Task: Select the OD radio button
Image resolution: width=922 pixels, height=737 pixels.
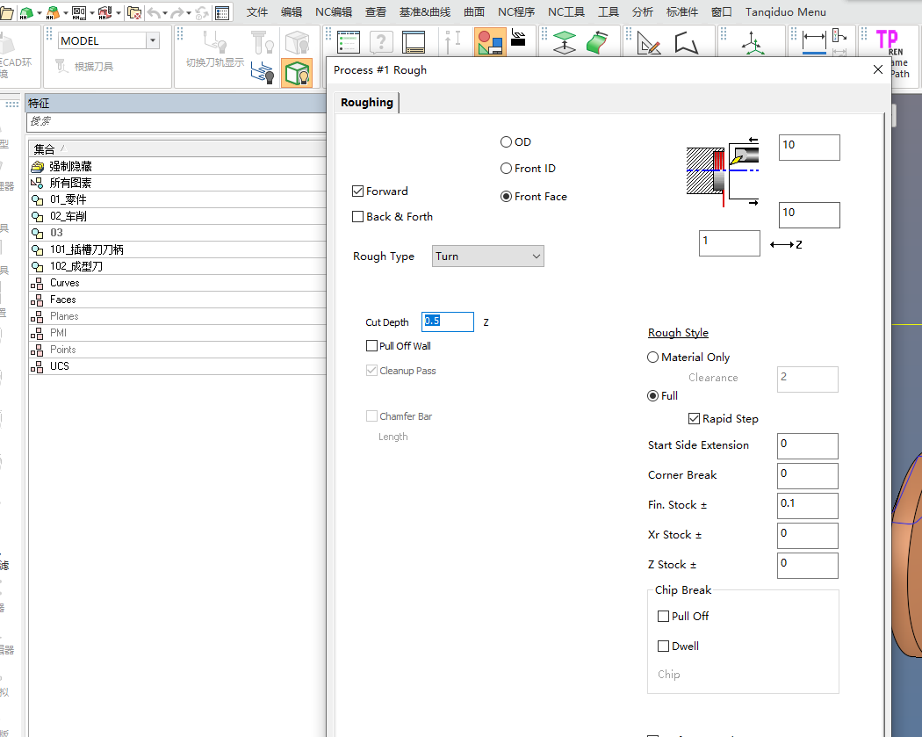Action: coord(506,141)
